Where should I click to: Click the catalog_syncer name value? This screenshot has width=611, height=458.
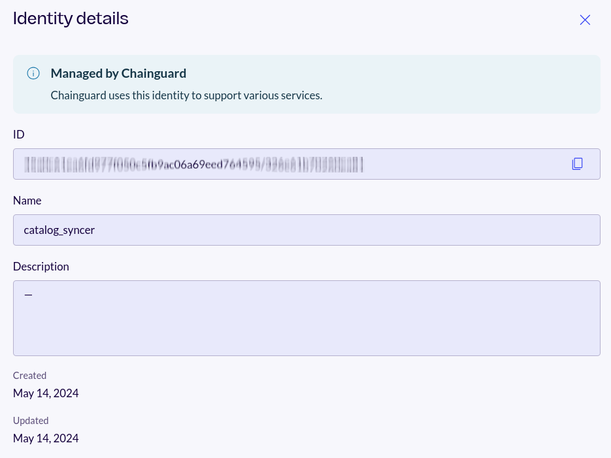pyautogui.click(x=59, y=230)
